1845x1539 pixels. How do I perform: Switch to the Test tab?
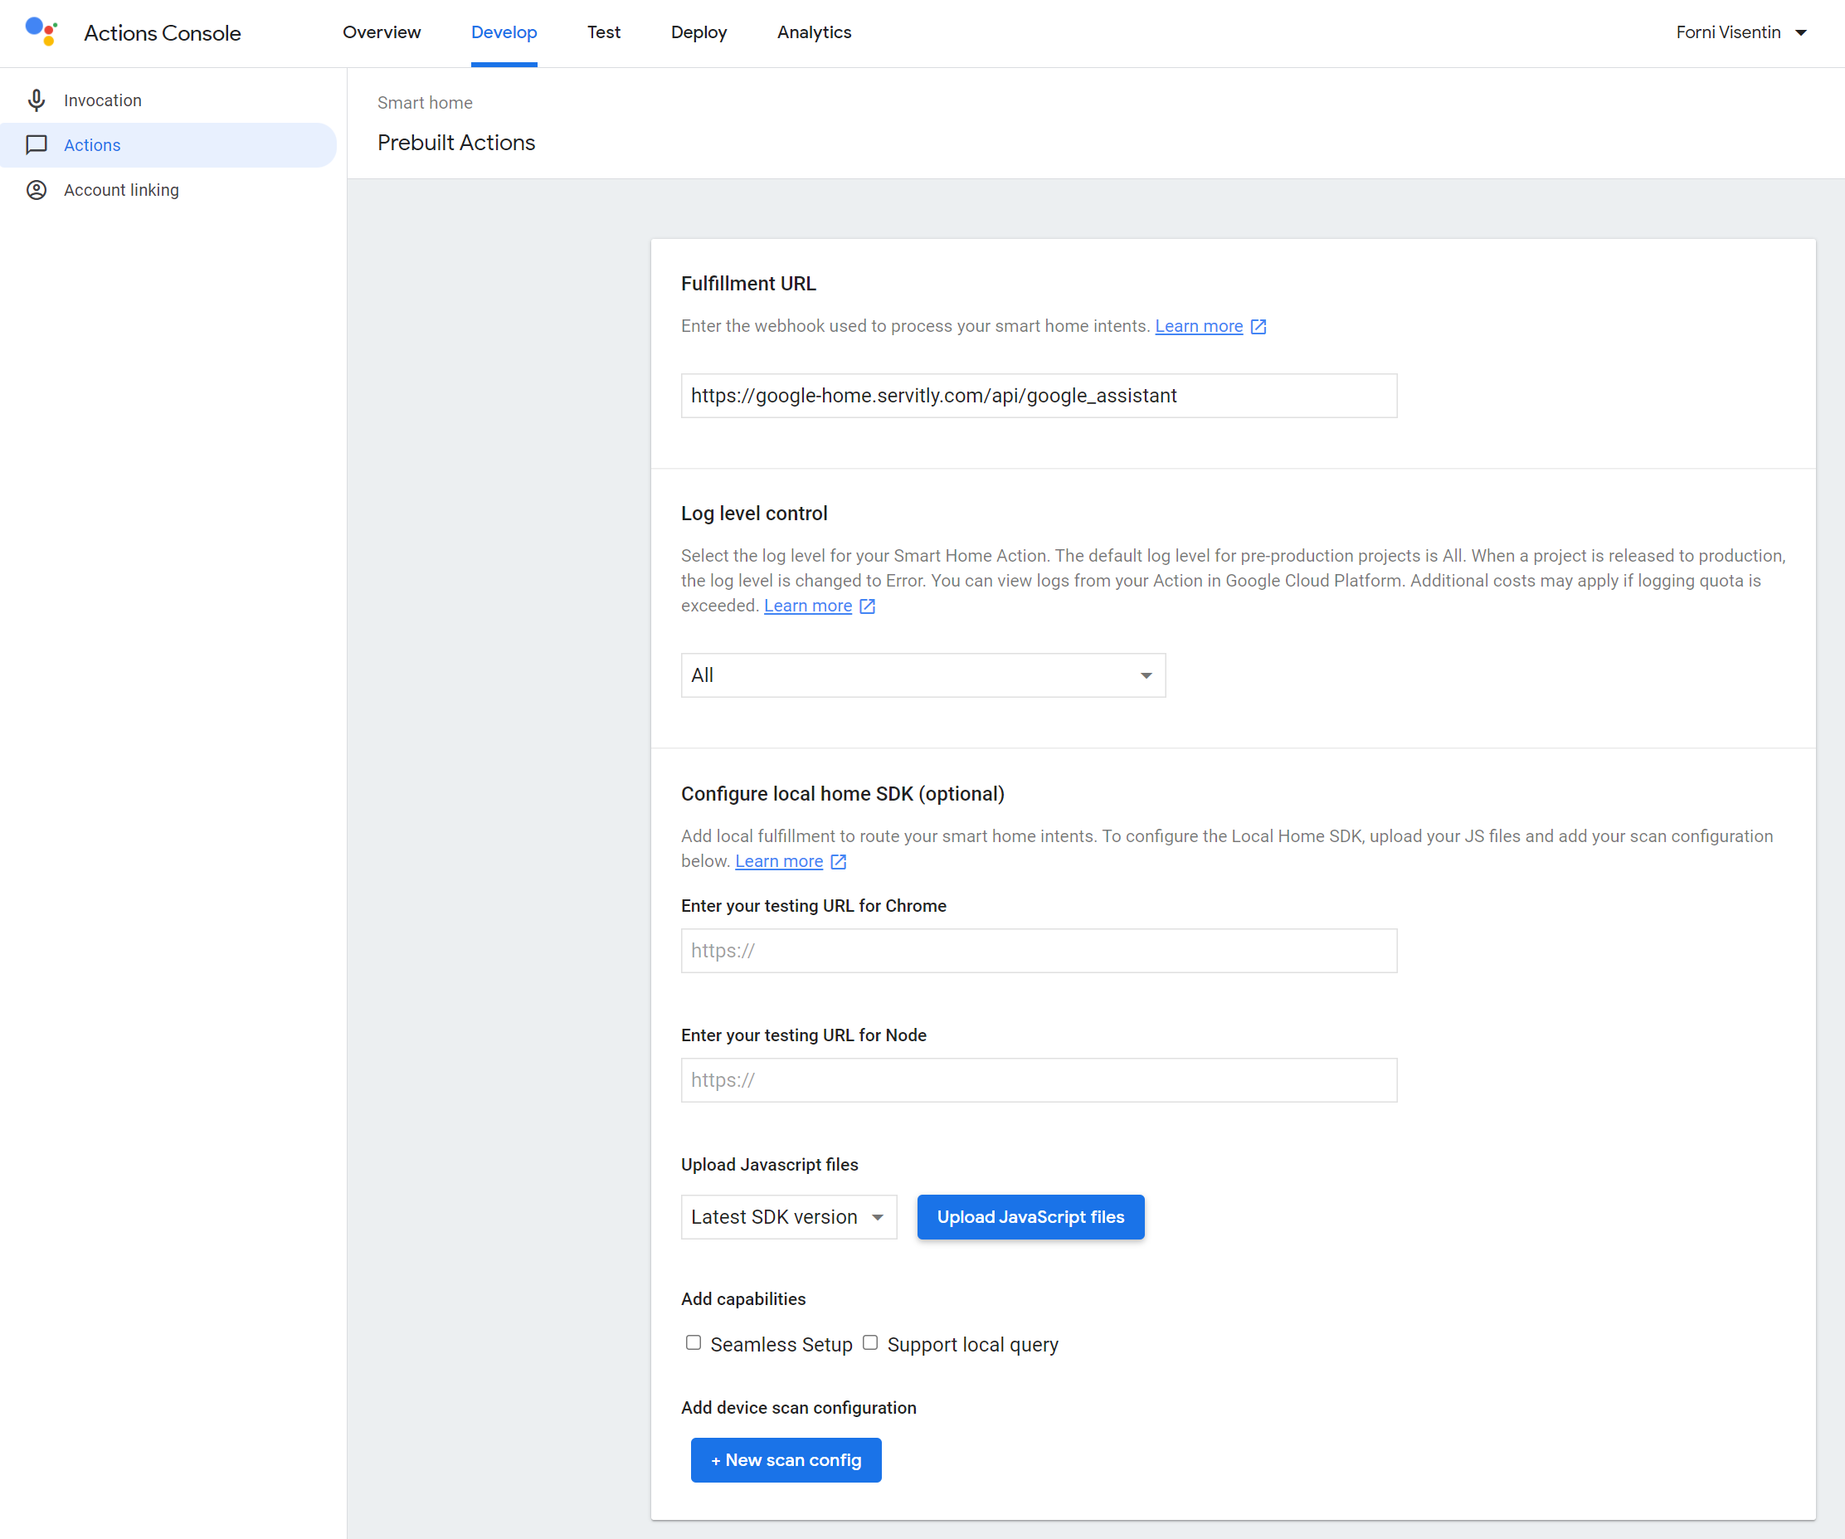[x=604, y=32]
